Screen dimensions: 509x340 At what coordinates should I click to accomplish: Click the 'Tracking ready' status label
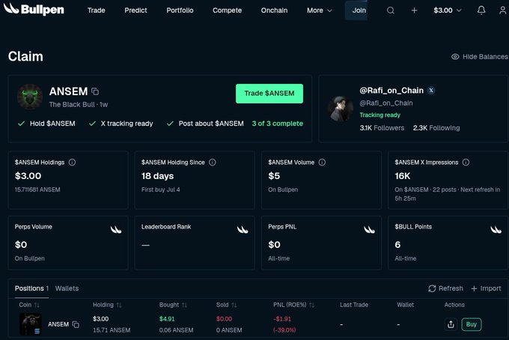click(380, 115)
